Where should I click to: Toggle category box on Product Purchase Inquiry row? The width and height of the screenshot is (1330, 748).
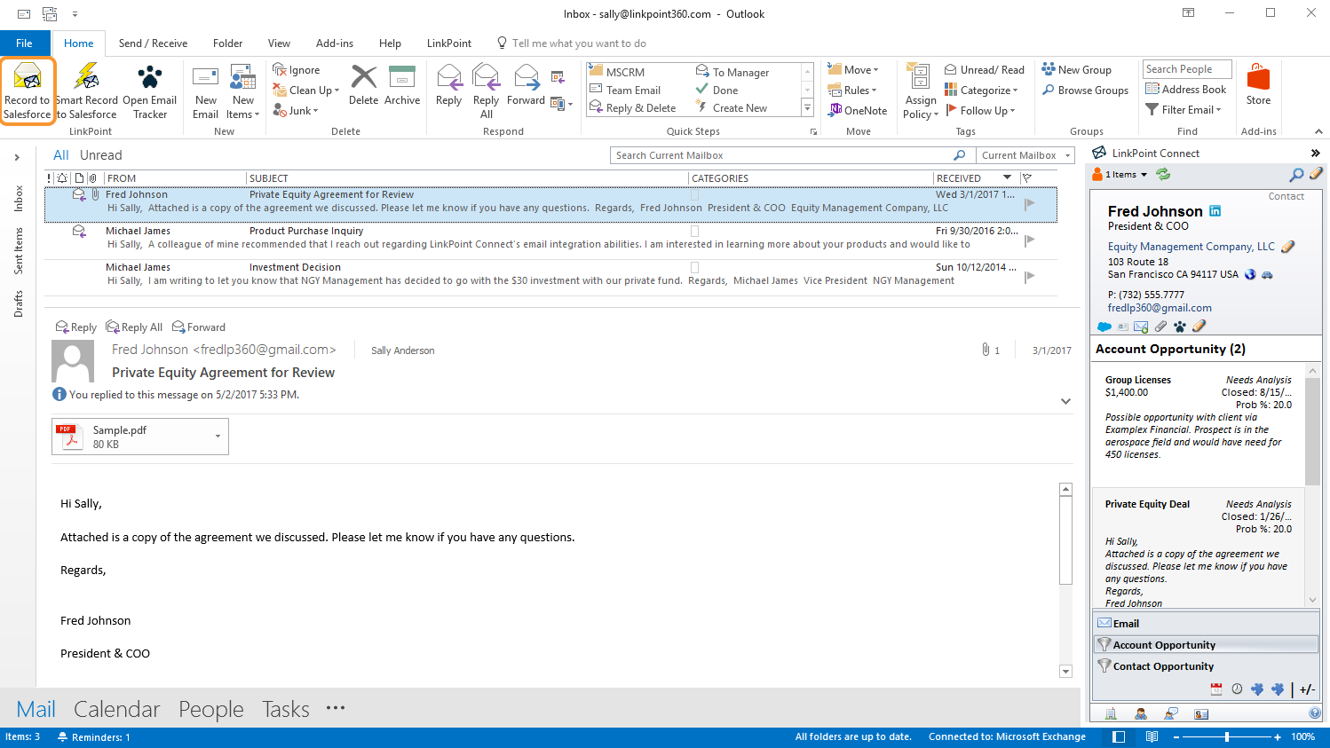tap(695, 231)
